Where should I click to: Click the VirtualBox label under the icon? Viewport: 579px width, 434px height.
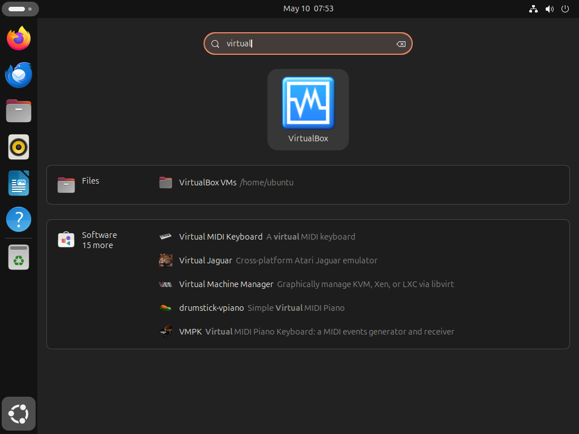308,138
